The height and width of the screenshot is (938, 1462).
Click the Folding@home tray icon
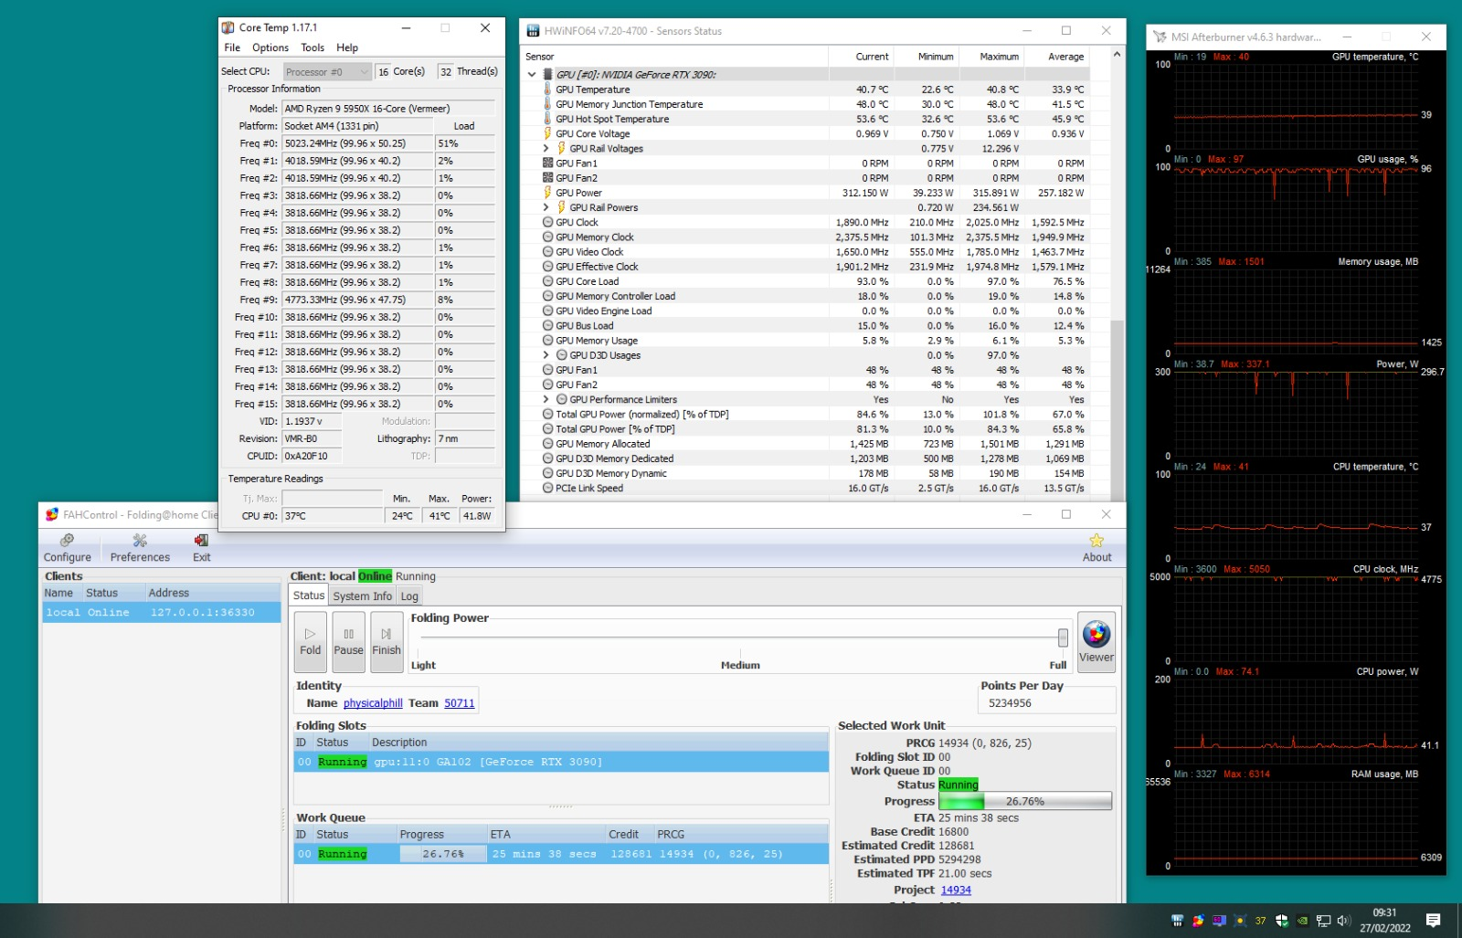[x=1198, y=921]
